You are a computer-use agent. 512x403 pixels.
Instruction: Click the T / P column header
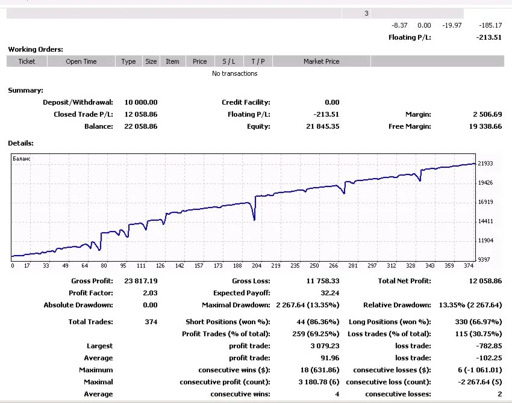pyautogui.click(x=258, y=61)
